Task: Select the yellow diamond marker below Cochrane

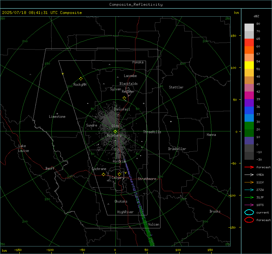Action: pyautogui.click(x=103, y=174)
